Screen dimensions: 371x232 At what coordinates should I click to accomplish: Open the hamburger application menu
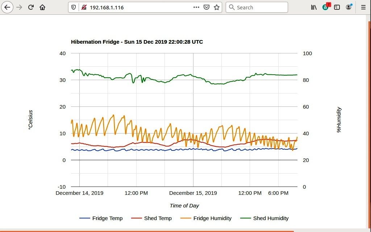click(363, 7)
